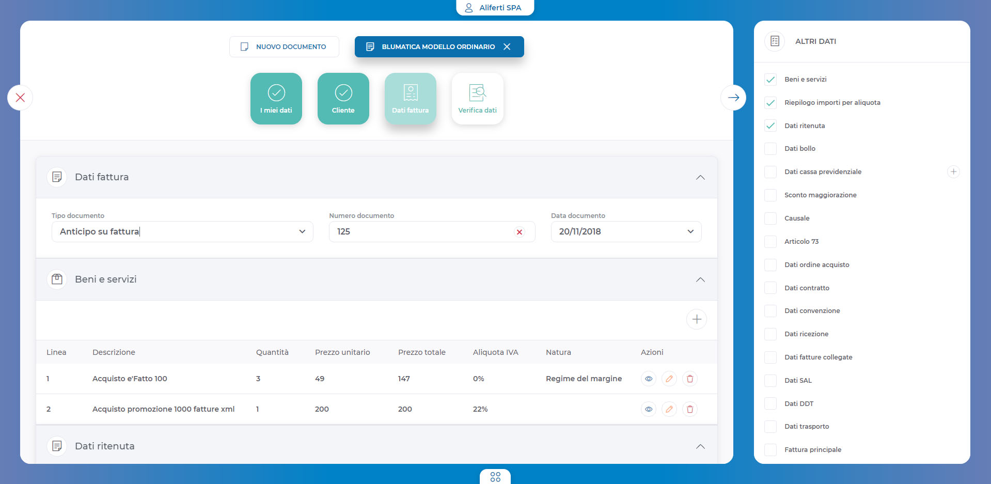Viewport: 991px width, 484px height.
Task: Go to the Verifica dati step
Action: 477,99
